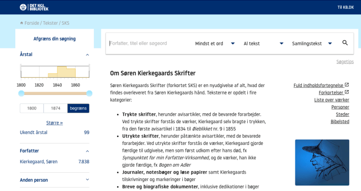Open the Bibelsted link
This screenshot has width=361, height=191.
(x=340, y=122)
